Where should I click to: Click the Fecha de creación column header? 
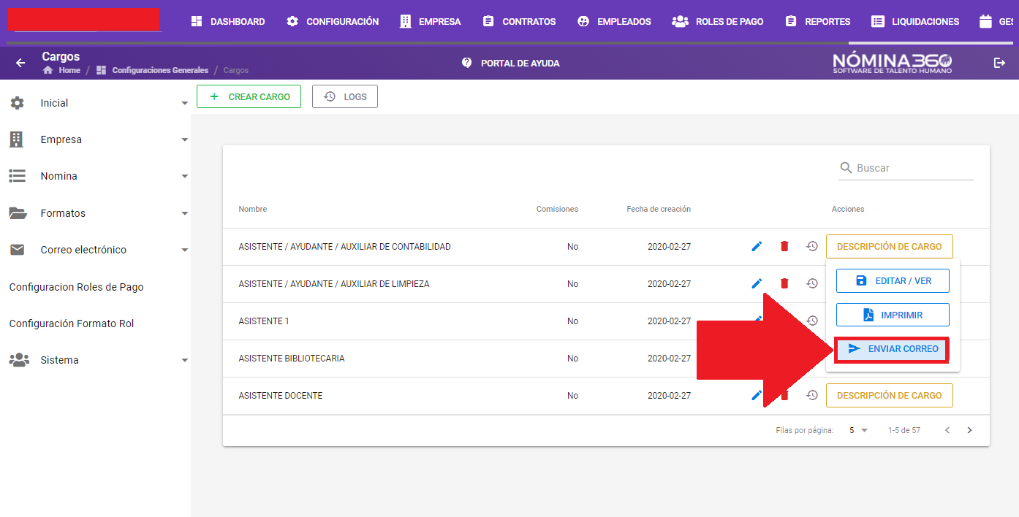[659, 209]
